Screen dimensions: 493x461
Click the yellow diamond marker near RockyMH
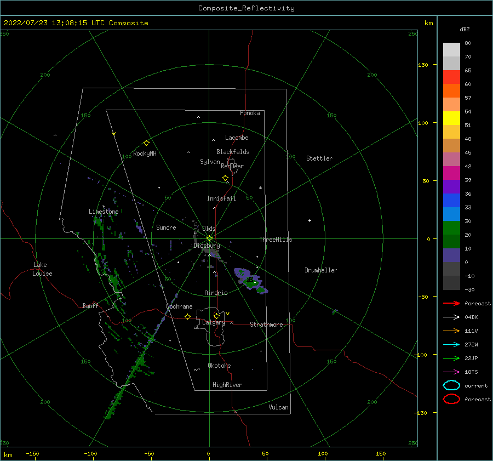pyautogui.click(x=146, y=143)
